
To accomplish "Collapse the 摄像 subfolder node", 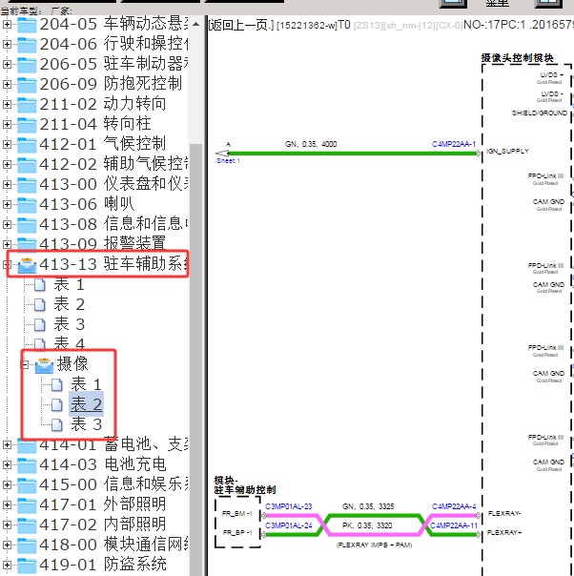I will [x=25, y=365].
